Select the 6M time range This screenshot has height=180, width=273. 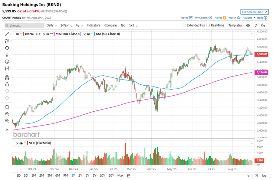(58, 175)
